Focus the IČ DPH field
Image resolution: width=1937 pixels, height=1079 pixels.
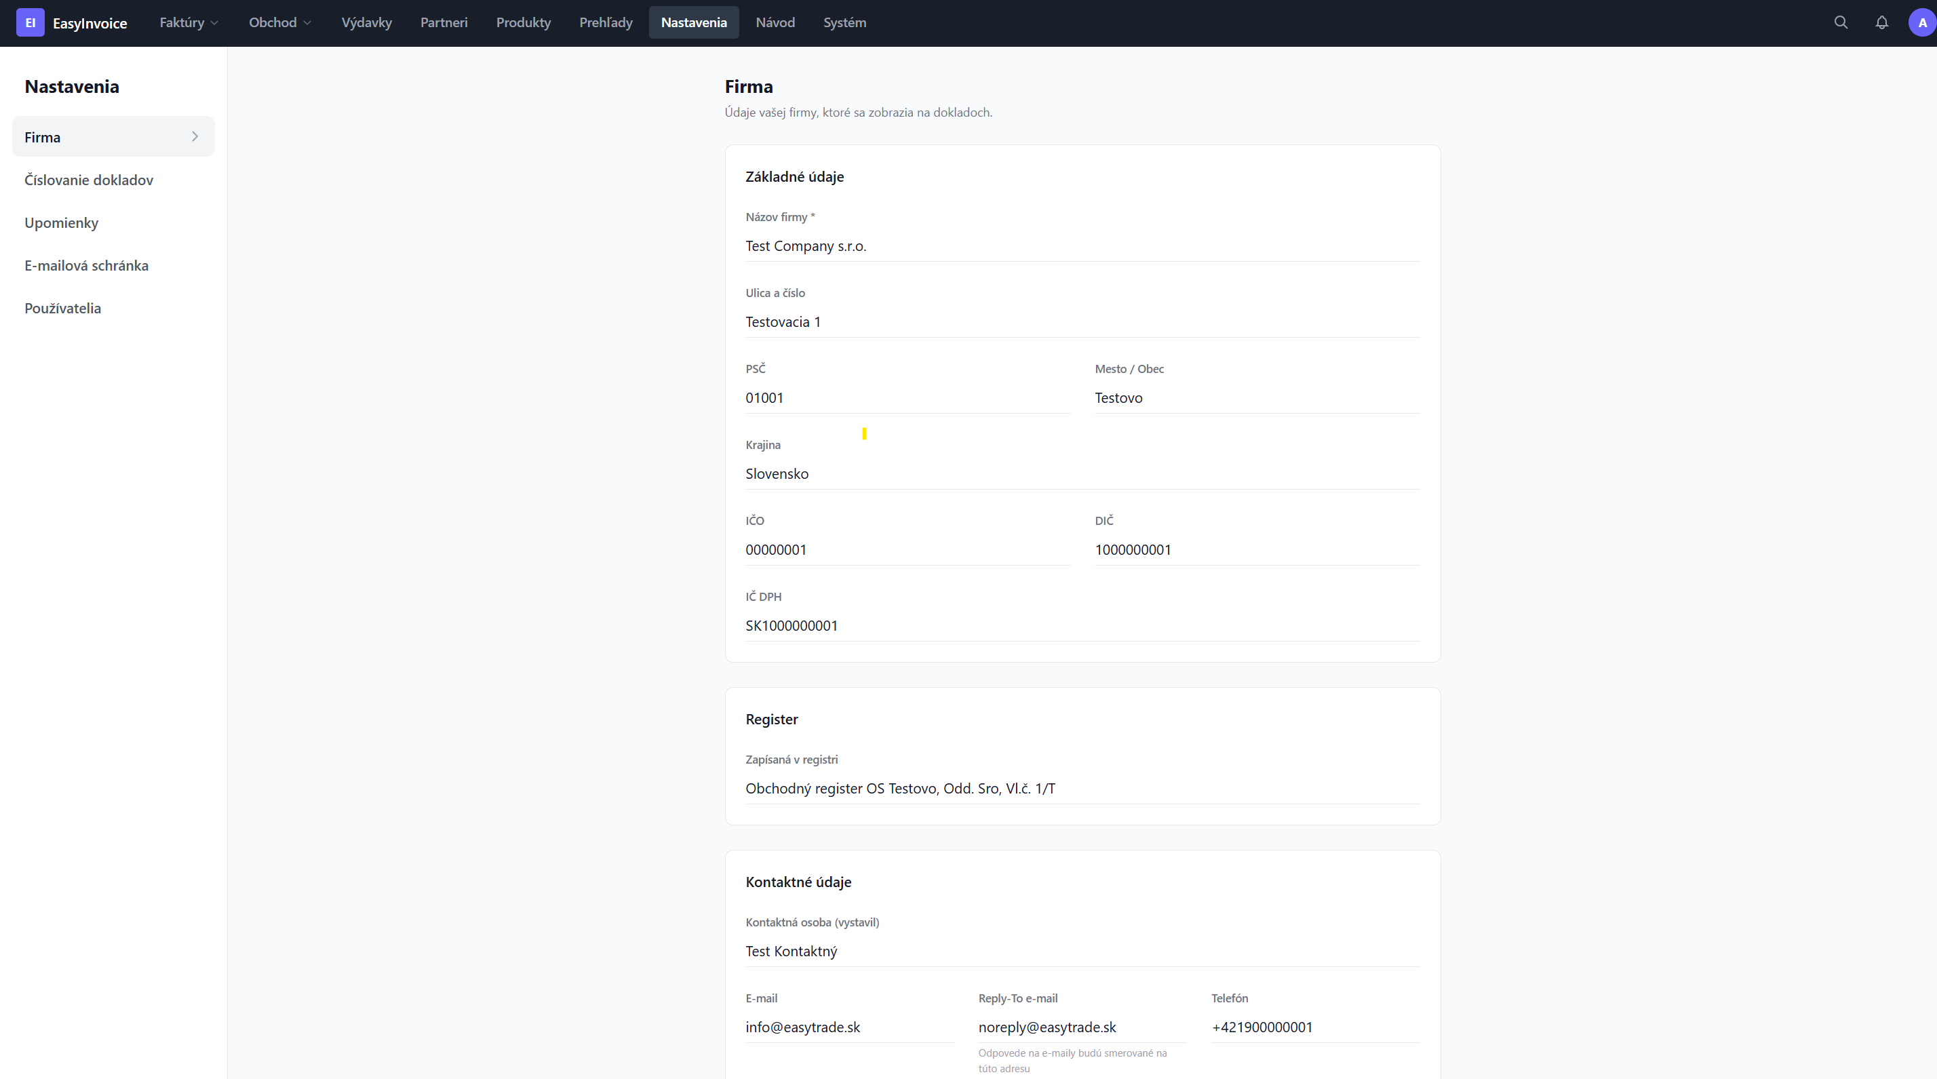[x=1081, y=625]
